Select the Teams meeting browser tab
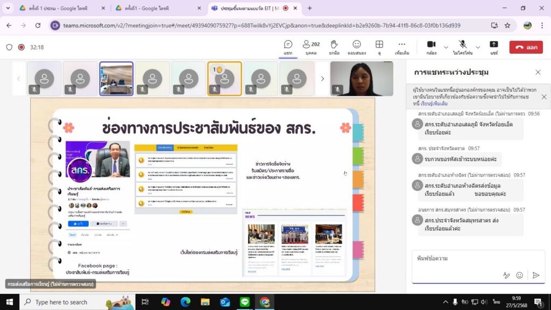 pos(250,8)
